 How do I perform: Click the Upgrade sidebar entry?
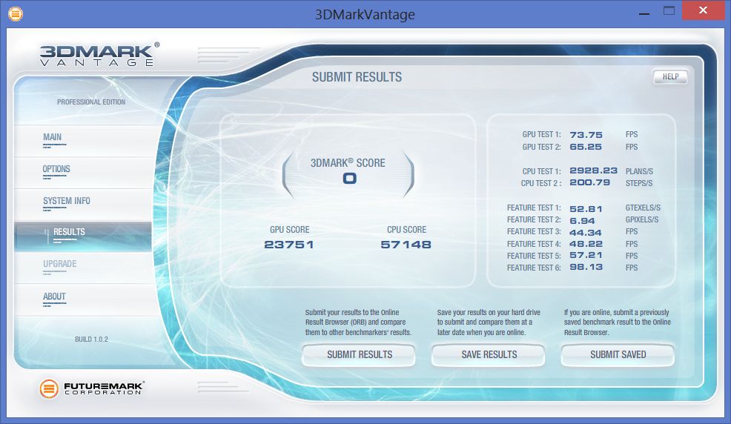pyautogui.click(x=59, y=264)
